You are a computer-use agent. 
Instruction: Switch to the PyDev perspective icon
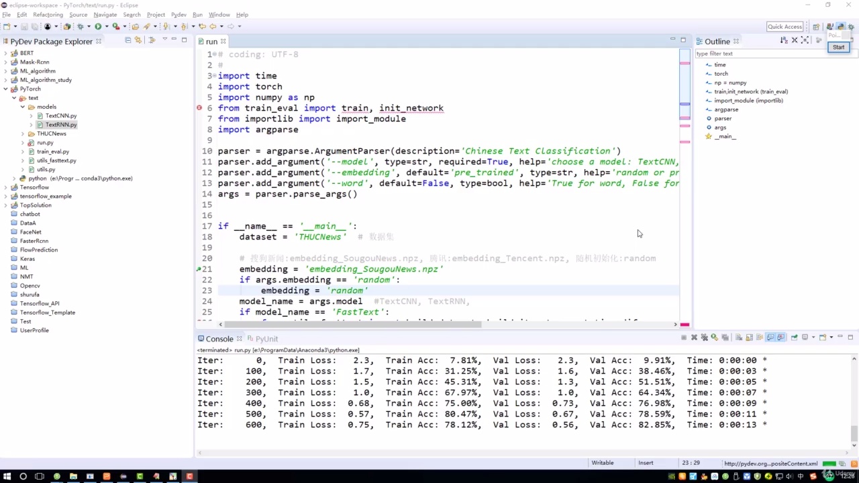tap(840, 27)
